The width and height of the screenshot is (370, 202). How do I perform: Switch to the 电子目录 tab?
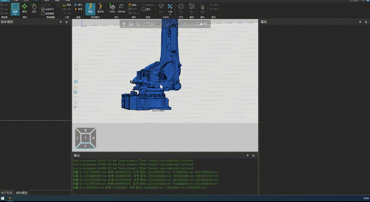7,193
